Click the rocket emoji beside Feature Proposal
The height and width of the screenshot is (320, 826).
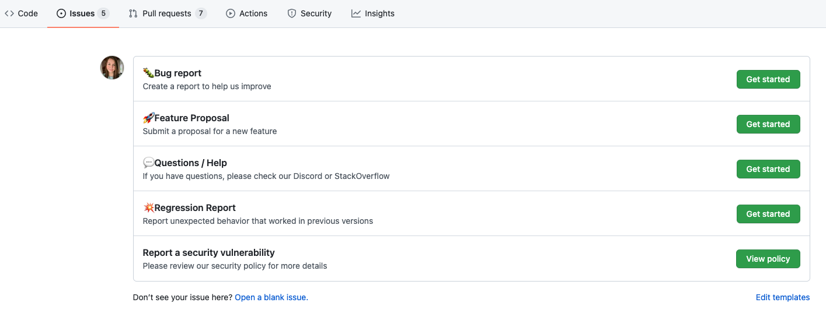pos(148,118)
